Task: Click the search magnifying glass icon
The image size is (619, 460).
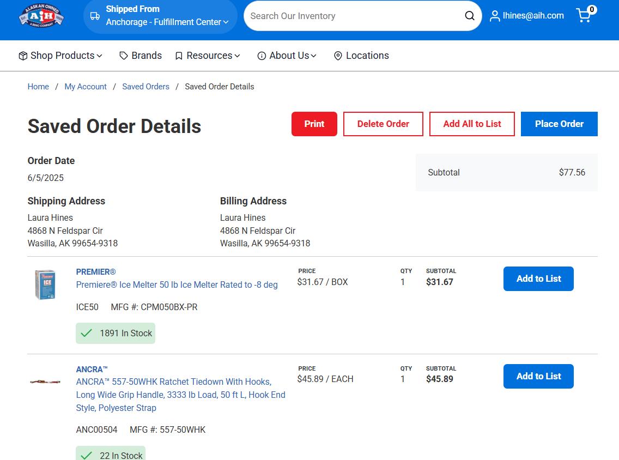Action: click(470, 16)
